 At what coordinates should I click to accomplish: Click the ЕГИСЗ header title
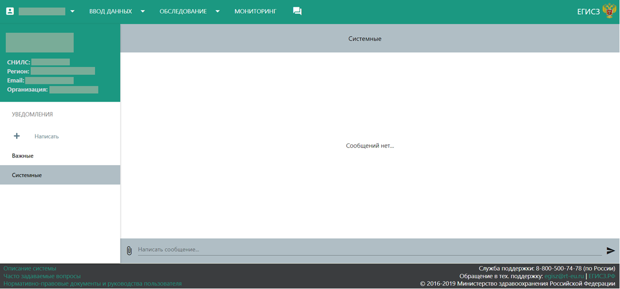[x=589, y=12]
